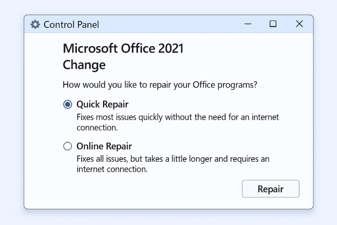Select the Quick Repair radio button
The image size is (337, 225).
[67, 104]
